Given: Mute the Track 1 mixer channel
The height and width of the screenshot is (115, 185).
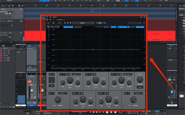Looking at the screenshot, I should tap(30, 79).
